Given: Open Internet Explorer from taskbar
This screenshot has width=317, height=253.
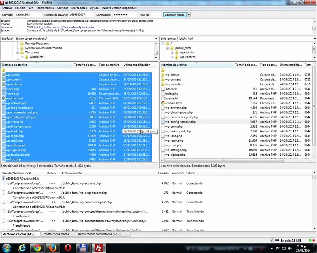Looking at the screenshot, I should (x=22, y=248).
